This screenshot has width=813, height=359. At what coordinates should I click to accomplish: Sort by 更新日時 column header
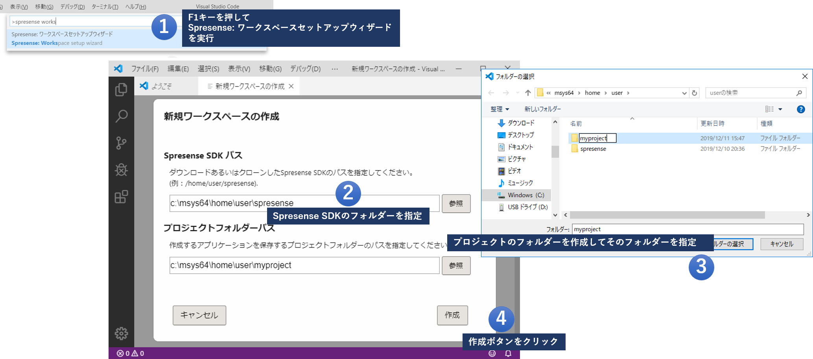(712, 123)
